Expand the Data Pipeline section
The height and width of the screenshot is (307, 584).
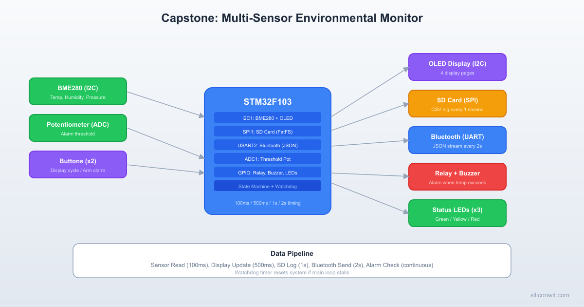point(292,253)
